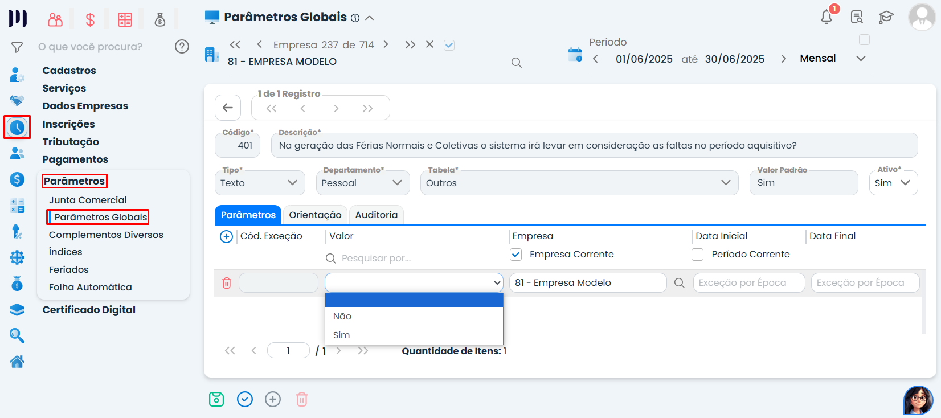
Task: Uncheck the Empresa Corrente checkbox
Action: tap(516, 255)
